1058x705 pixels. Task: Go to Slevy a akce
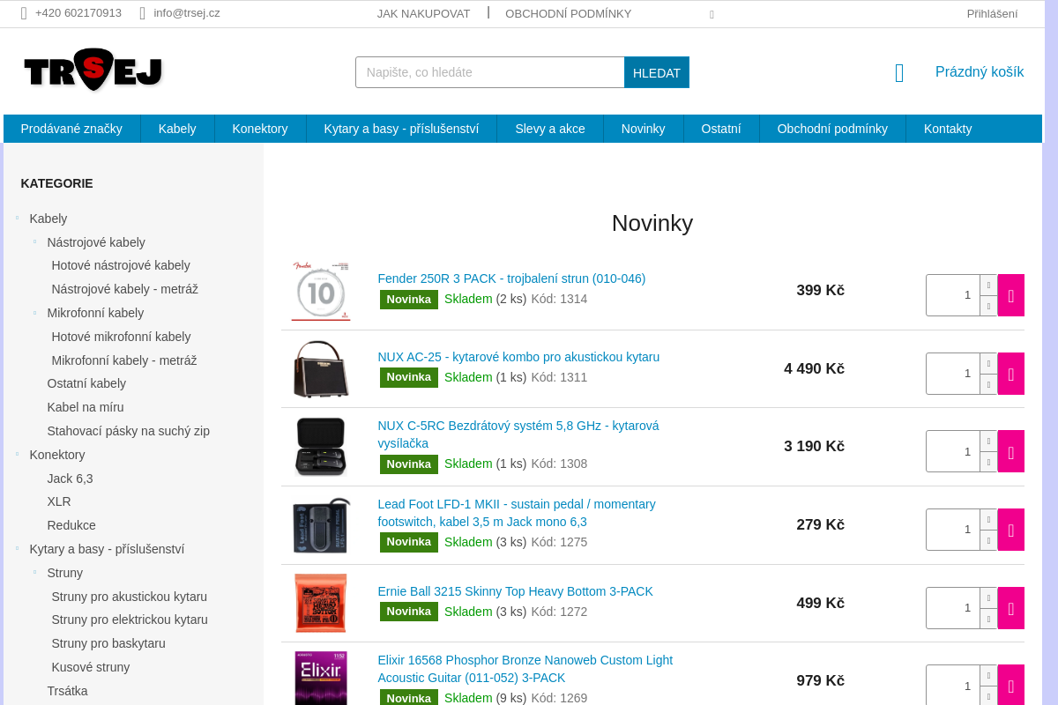tap(550, 129)
